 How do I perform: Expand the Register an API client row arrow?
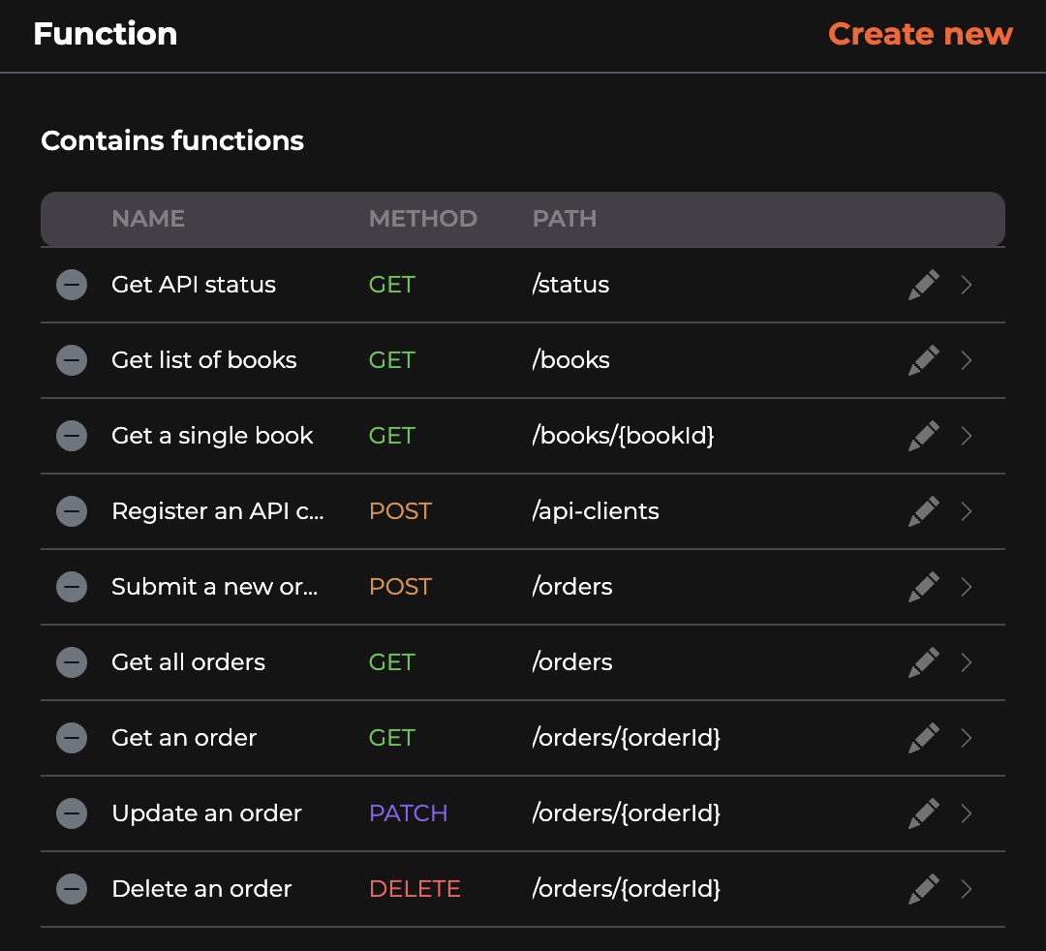pyautogui.click(x=966, y=511)
